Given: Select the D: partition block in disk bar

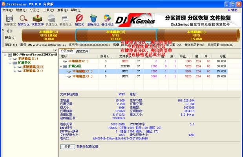Looking at the screenshot, I should point(116,35).
